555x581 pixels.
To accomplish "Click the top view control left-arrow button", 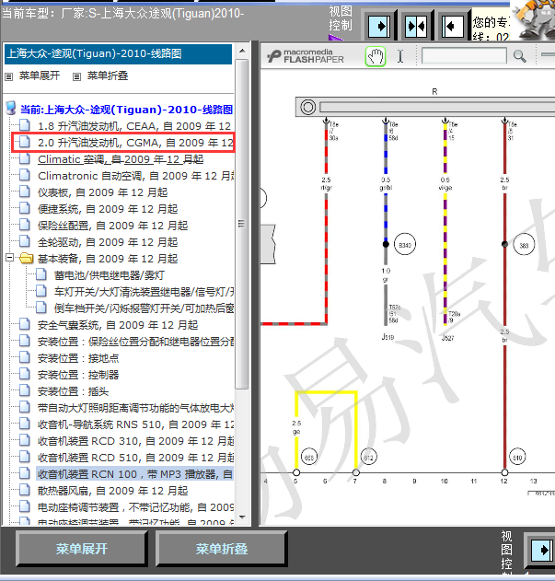I will [x=452, y=27].
